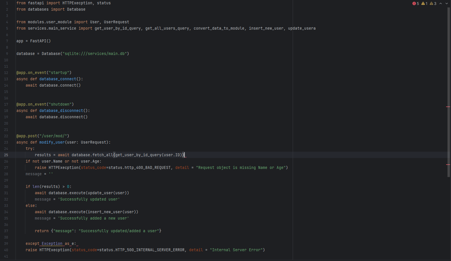Click the 'try:' keyword on line 24
Viewport: 451px width, 261px height.
click(x=30, y=148)
